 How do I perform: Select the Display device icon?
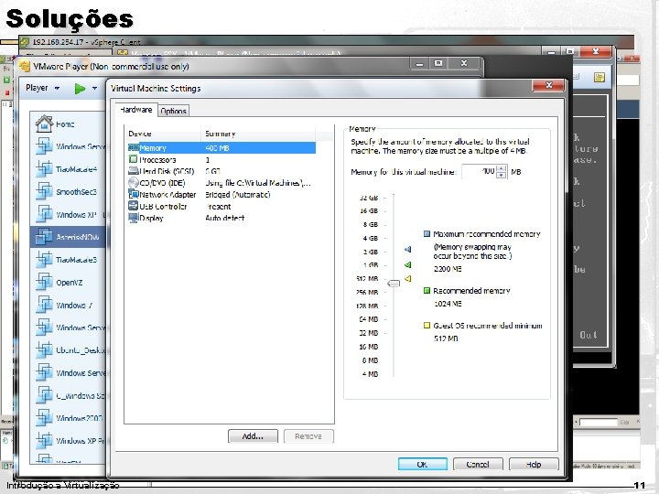(x=134, y=218)
